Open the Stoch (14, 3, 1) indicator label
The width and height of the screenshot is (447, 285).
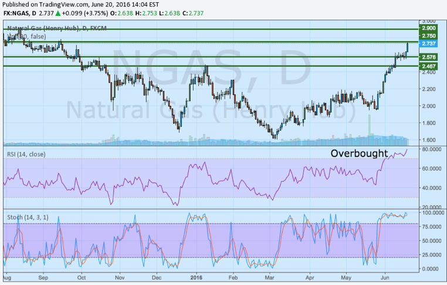[28, 216]
